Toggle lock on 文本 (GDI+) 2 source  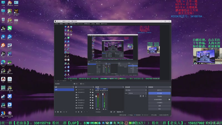[93, 103]
